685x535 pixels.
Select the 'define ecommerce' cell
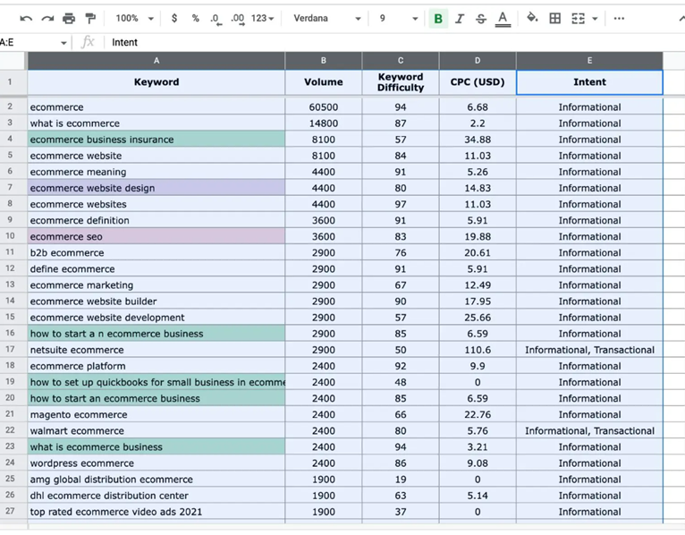tap(156, 268)
